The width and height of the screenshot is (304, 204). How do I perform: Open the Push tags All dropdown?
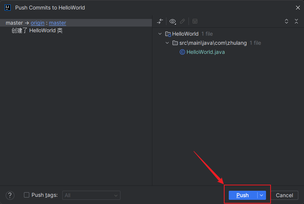coord(91,195)
